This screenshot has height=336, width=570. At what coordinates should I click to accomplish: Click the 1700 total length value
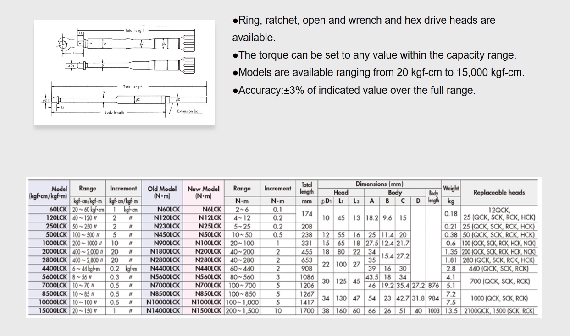(x=307, y=310)
